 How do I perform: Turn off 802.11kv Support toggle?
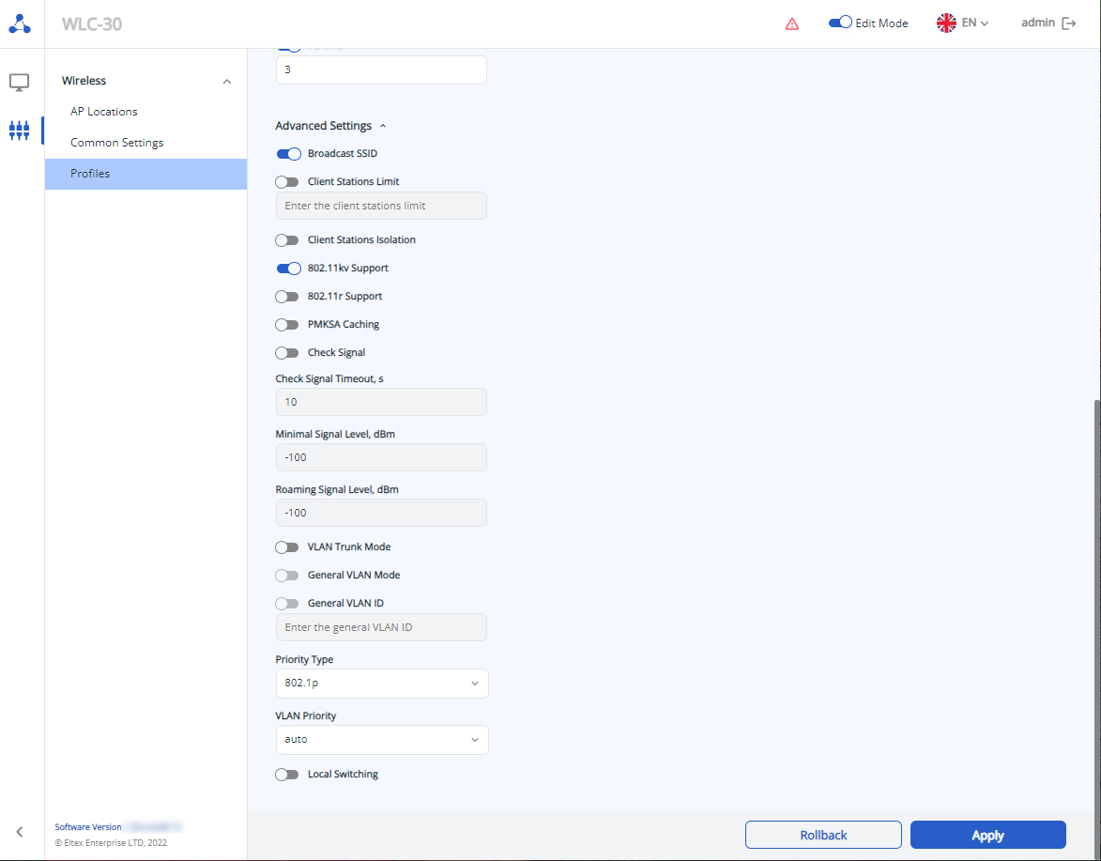[288, 269]
